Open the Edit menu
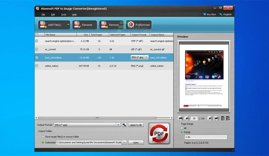 coord(53,15)
